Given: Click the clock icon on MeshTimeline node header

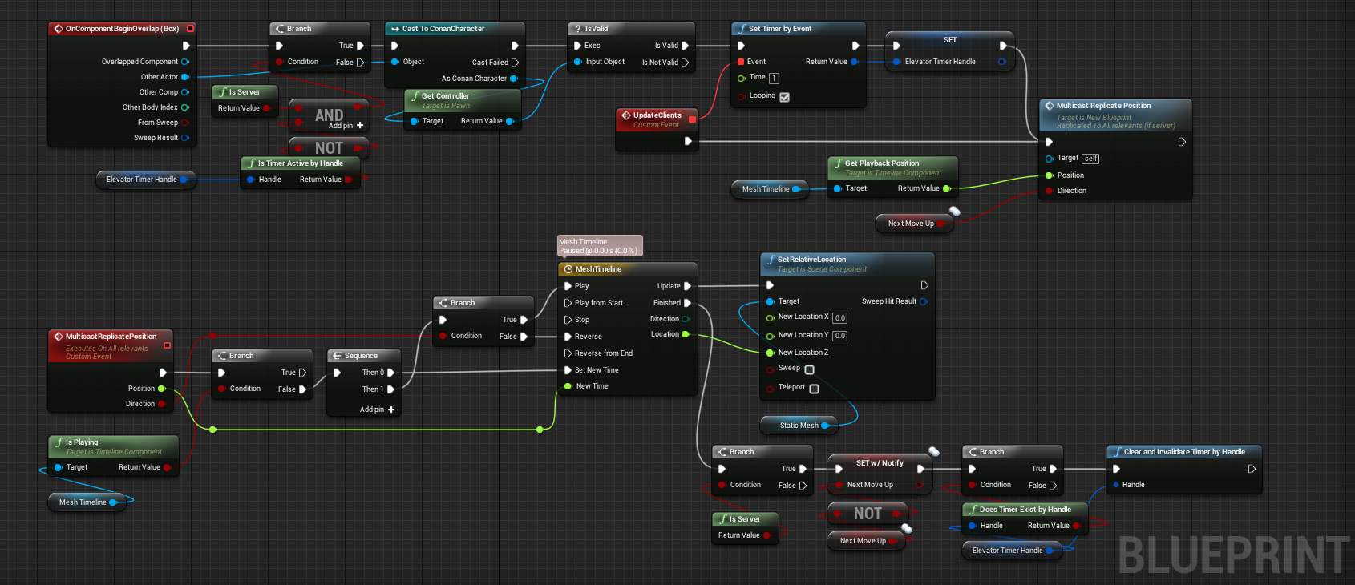Looking at the screenshot, I should 568,269.
